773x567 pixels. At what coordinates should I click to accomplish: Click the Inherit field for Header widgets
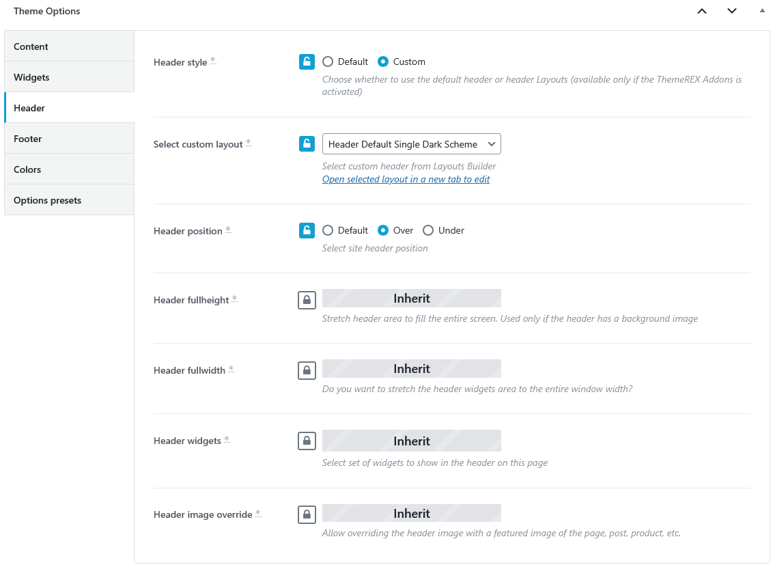412,441
